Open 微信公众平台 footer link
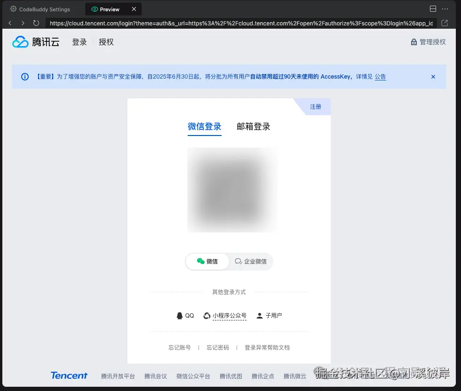461x391 pixels. (193, 376)
